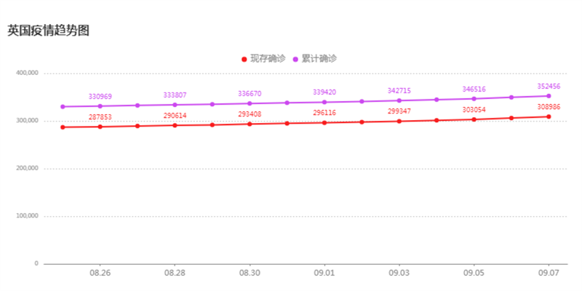This screenshot has height=291, width=582.
Task: Click the purple point labeled 352456
Action: pos(549,96)
